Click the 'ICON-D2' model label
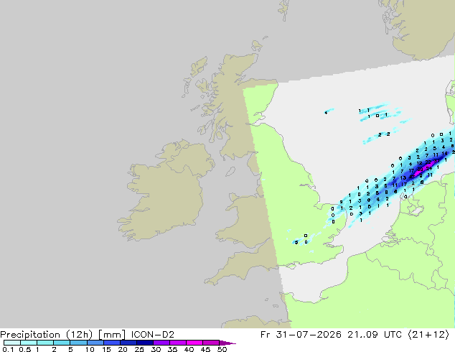 (153, 335)
